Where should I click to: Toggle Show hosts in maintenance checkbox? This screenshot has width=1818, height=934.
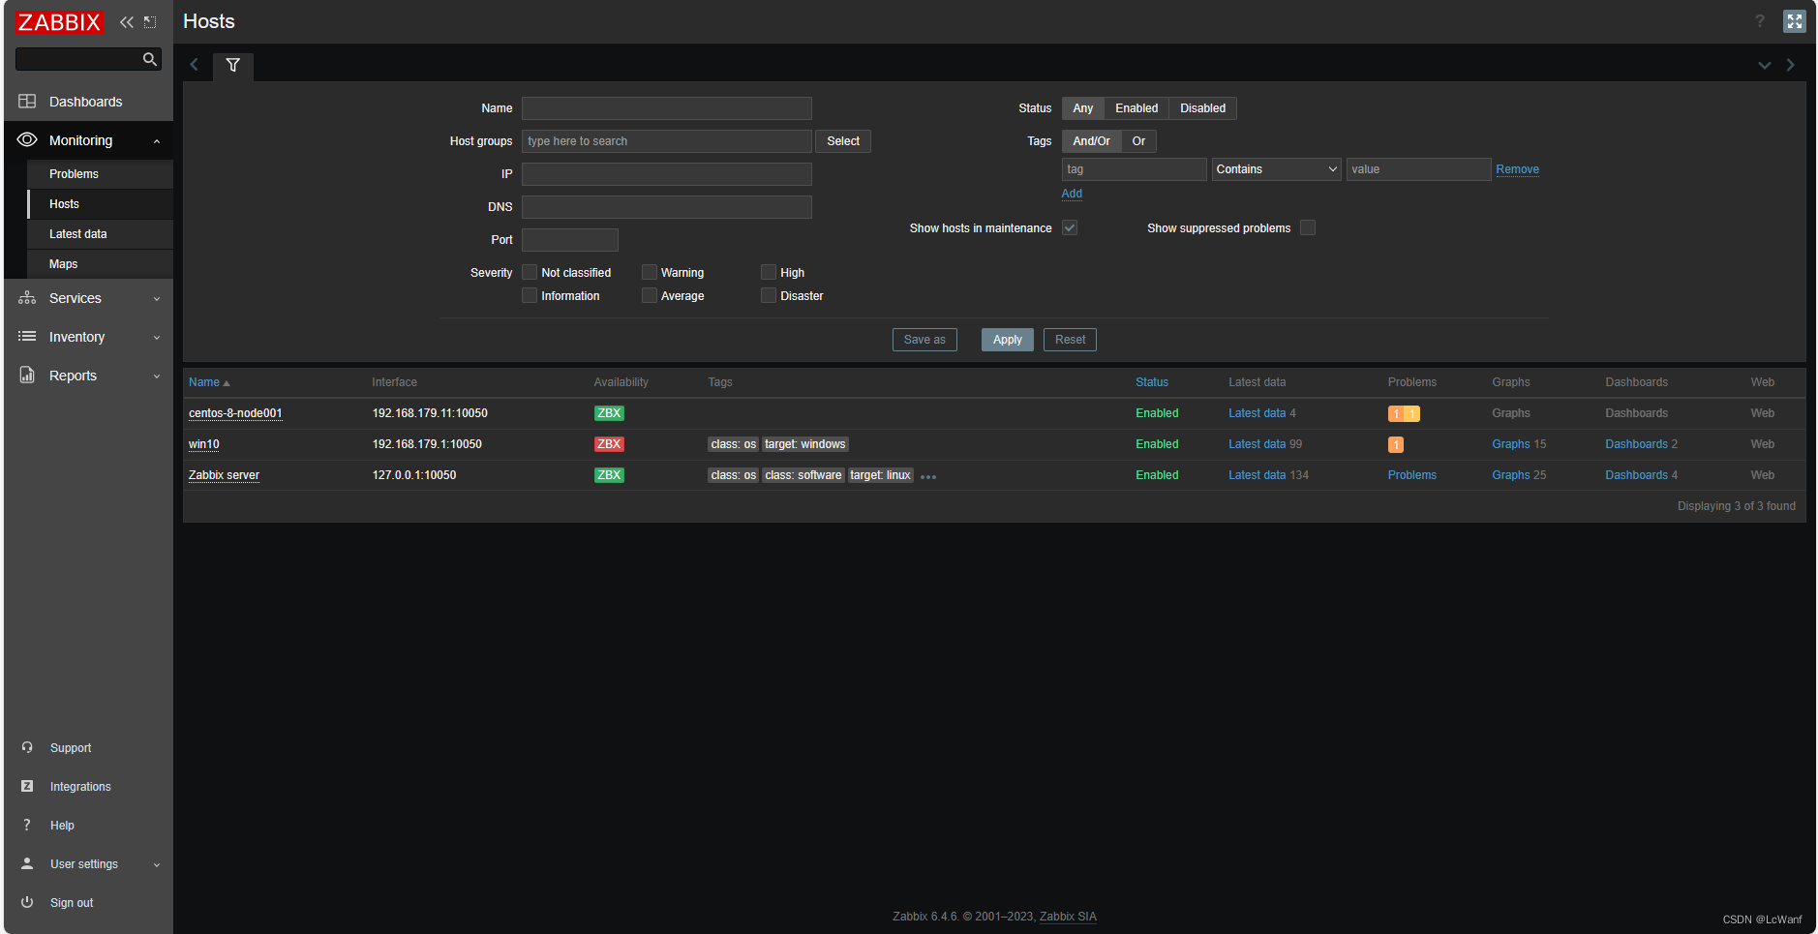pyautogui.click(x=1070, y=228)
